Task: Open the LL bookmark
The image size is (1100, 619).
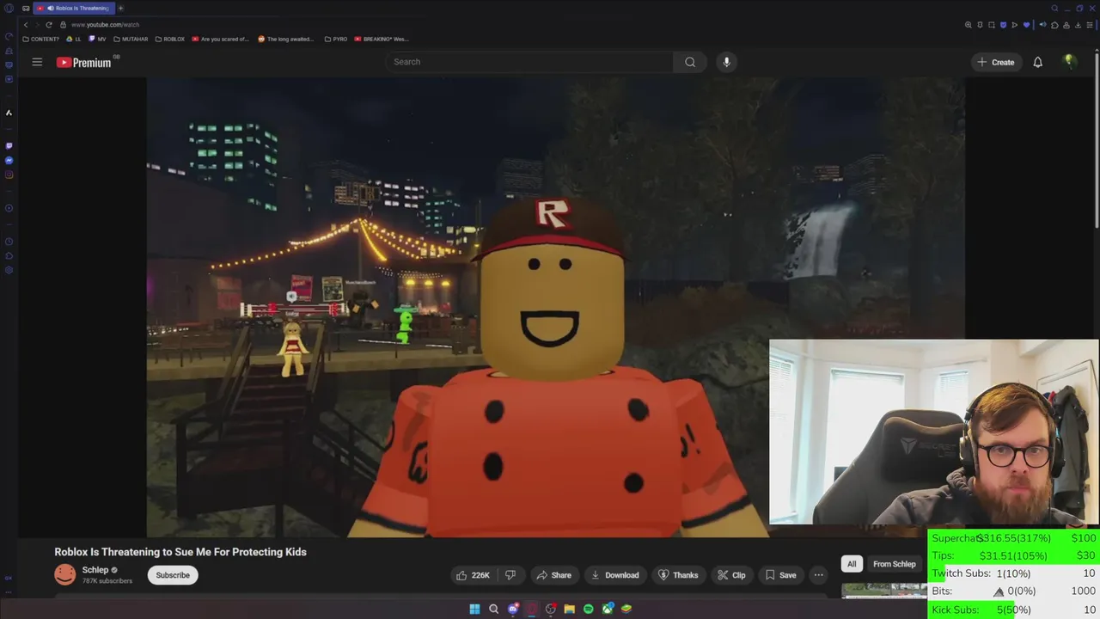Action: [74, 39]
